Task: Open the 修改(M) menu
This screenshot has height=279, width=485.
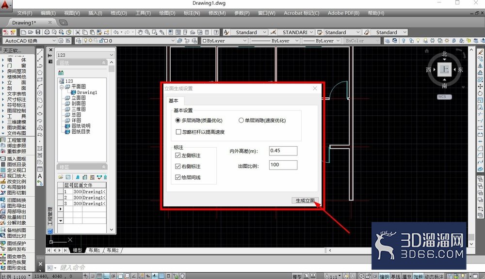Action: (217, 13)
